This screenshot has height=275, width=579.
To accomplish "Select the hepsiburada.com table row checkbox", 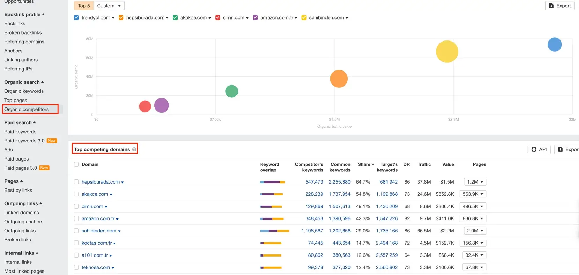I will (x=76, y=182).
